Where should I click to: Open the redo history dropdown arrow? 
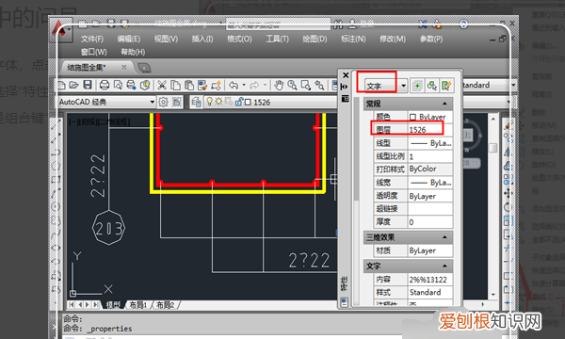click(265, 86)
